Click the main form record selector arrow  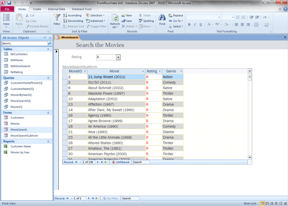point(56,51)
